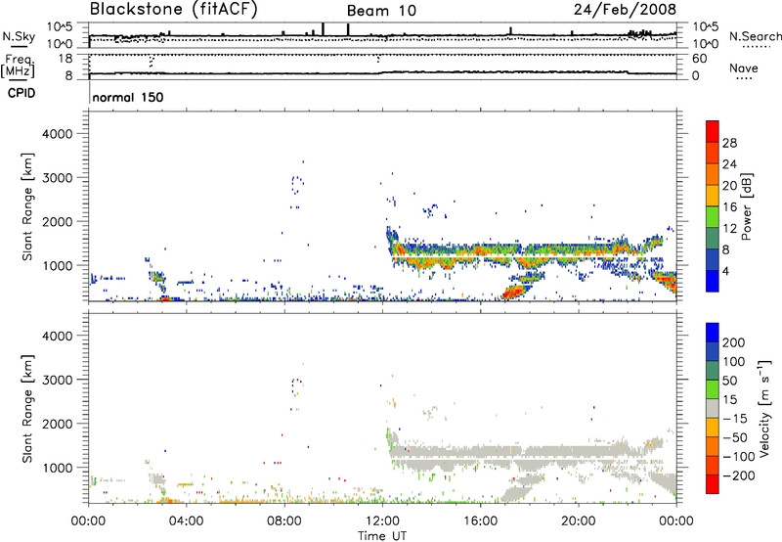This screenshot has width=782, height=542.
Task: Click the 'Beam 10' heading
Action: 381,11
